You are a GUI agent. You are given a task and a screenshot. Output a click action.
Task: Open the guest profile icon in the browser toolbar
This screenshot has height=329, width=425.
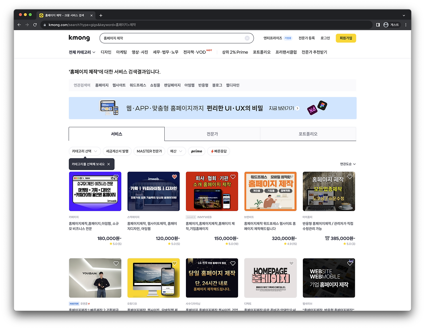pos(385,24)
